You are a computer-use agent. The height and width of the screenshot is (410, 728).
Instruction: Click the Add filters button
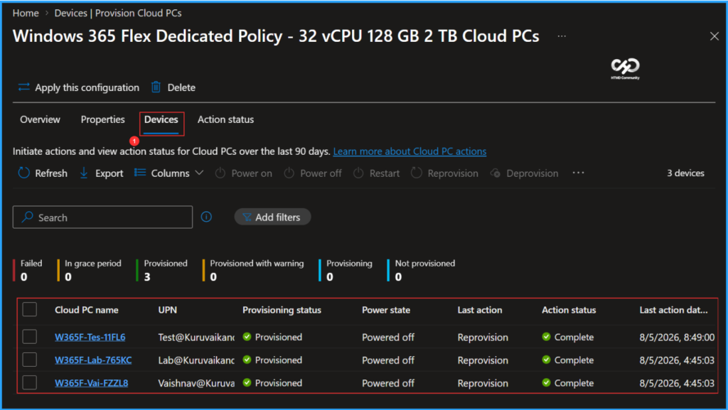click(x=272, y=217)
